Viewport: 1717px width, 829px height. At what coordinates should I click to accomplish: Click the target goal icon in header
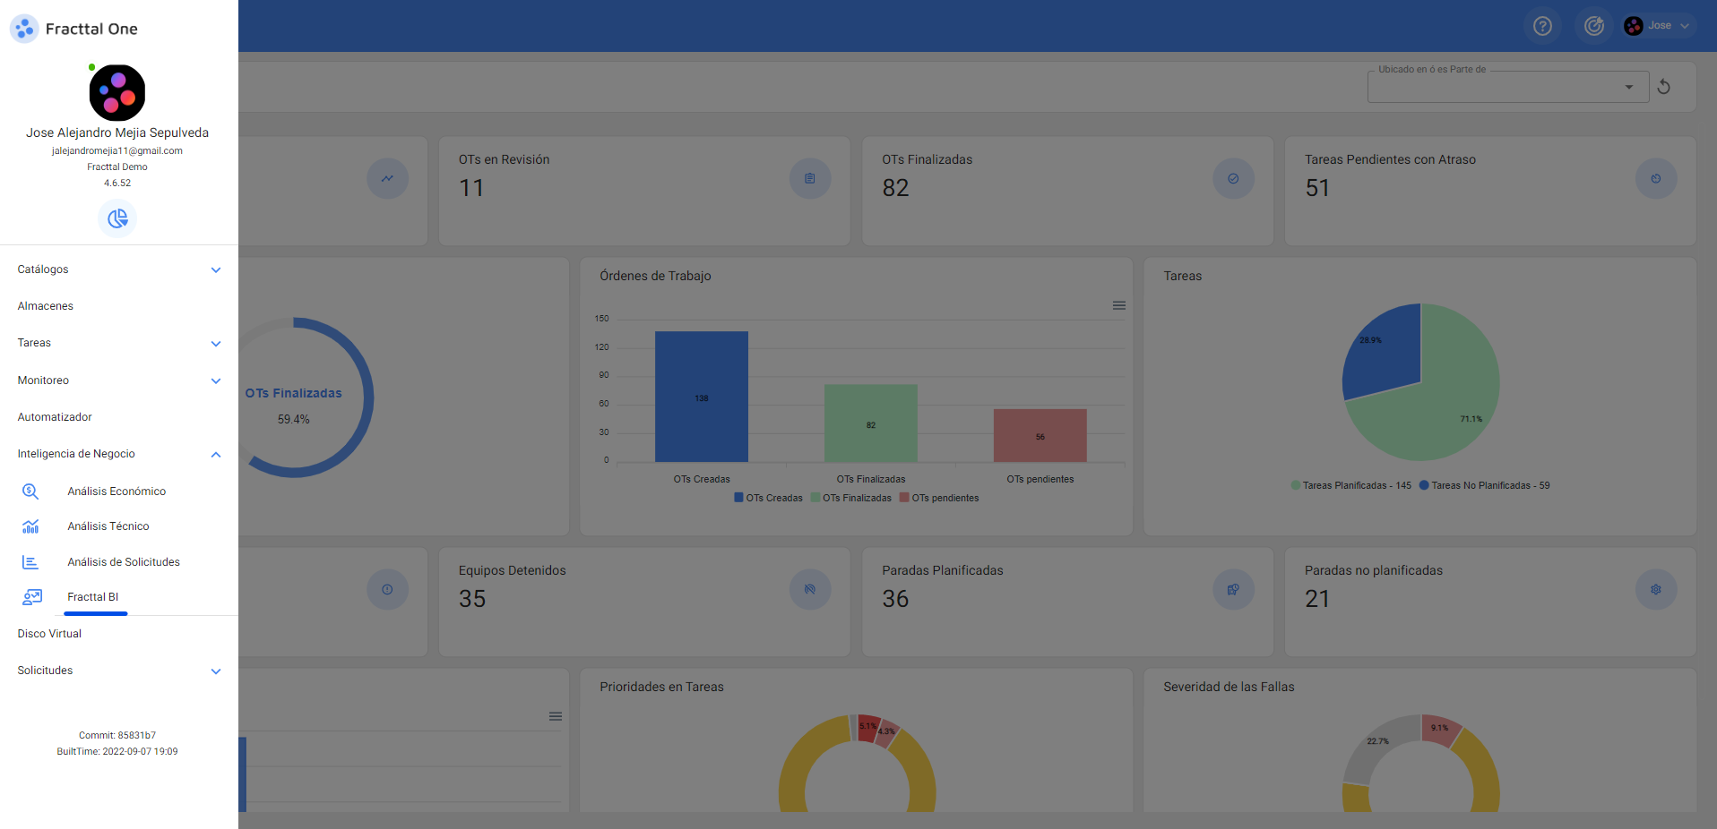[x=1593, y=26]
